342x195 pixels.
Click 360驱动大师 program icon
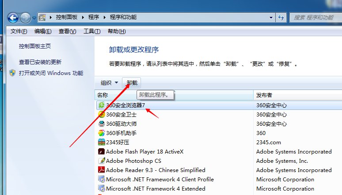[x=102, y=124]
